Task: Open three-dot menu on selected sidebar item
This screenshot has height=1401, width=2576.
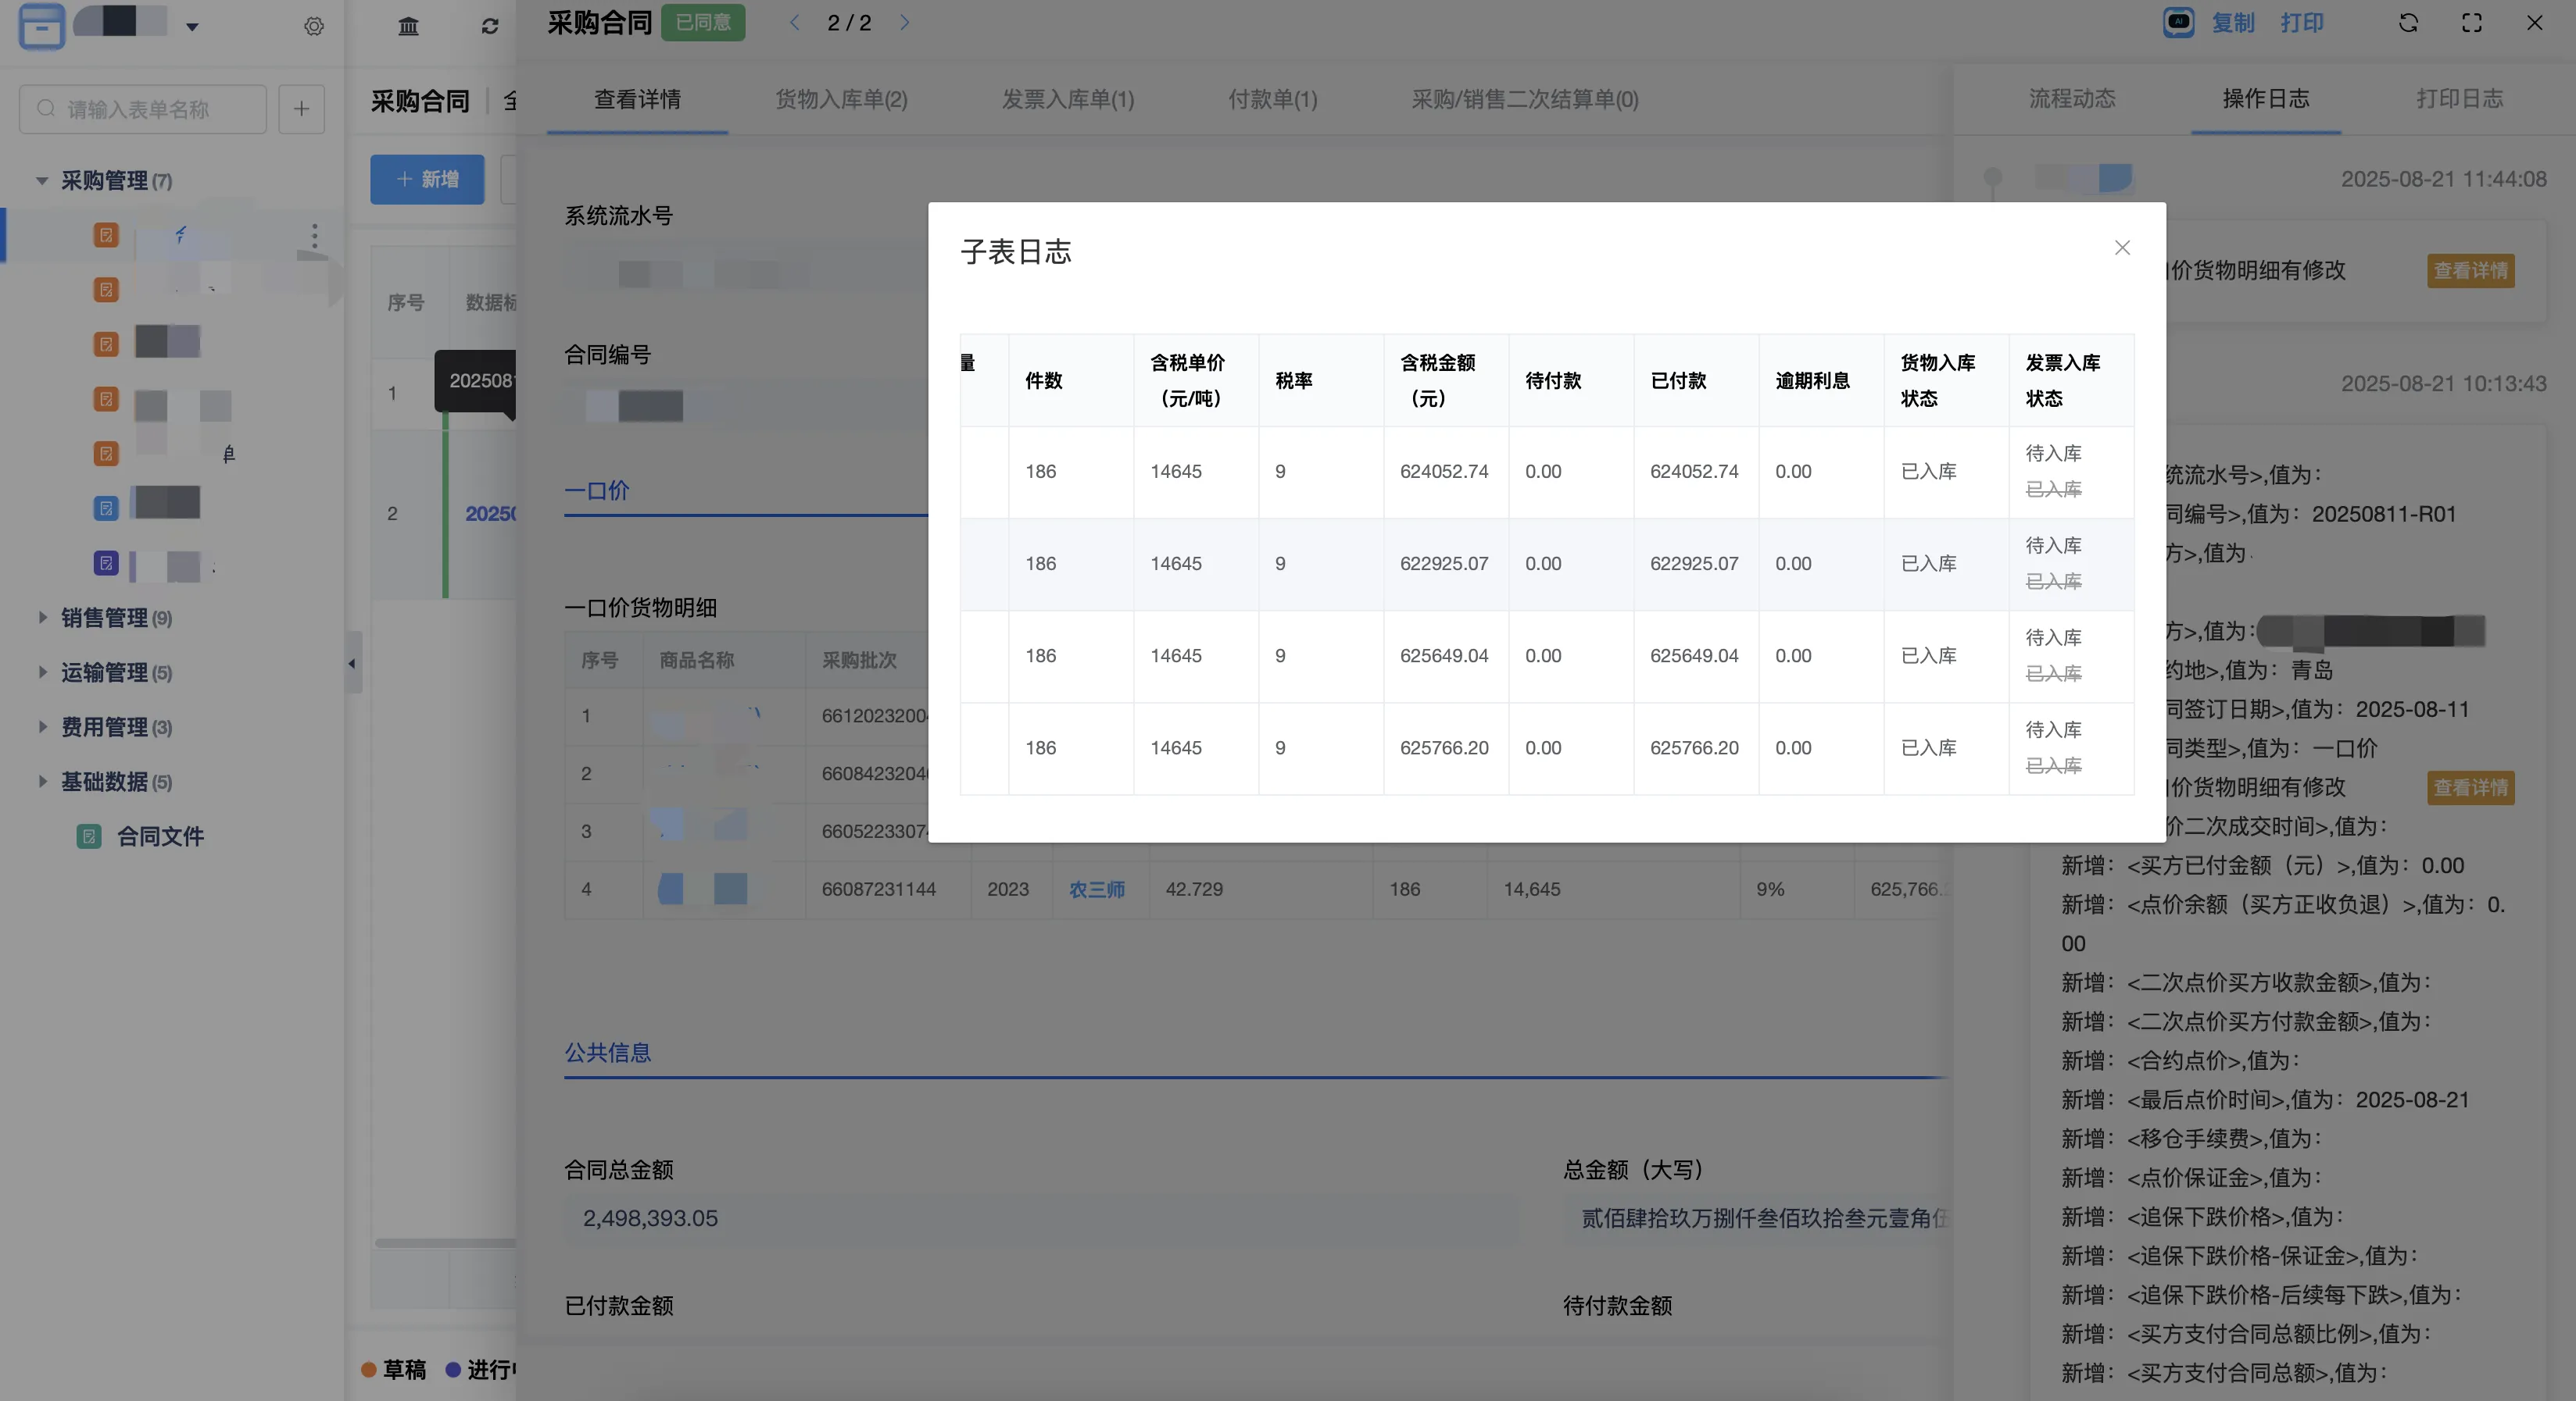Action: click(x=314, y=236)
